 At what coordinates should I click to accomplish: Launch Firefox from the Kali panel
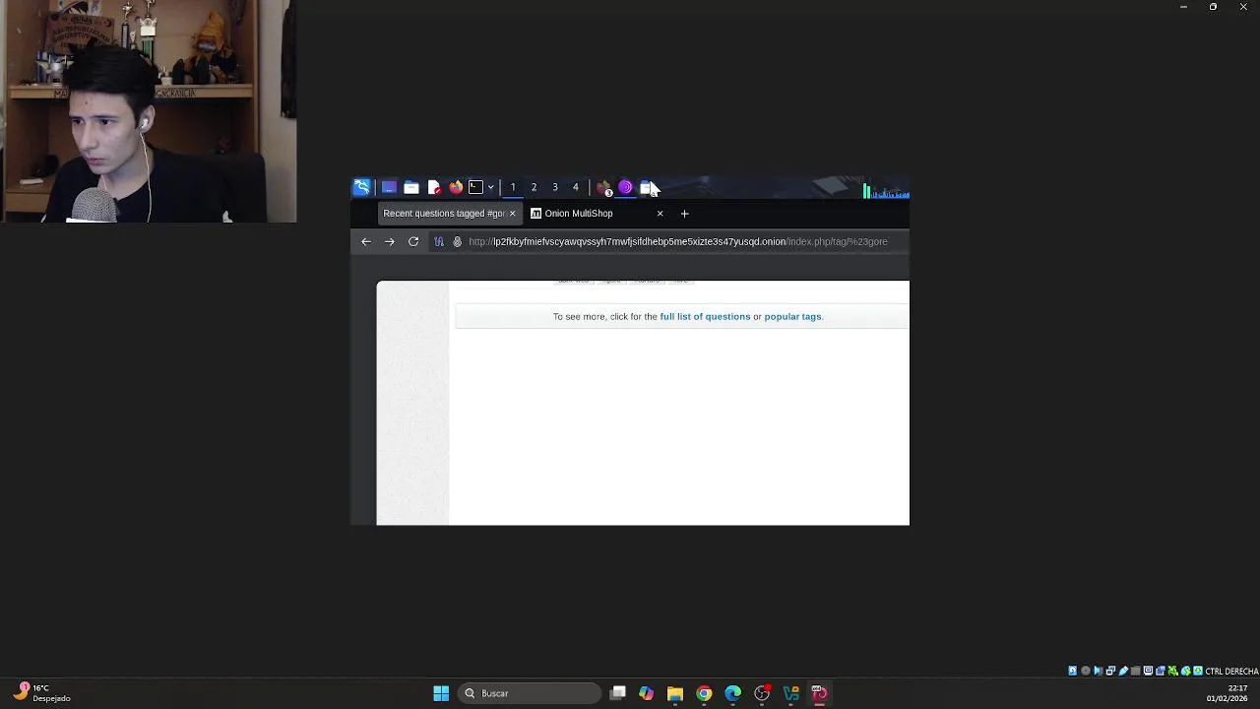[x=456, y=187]
